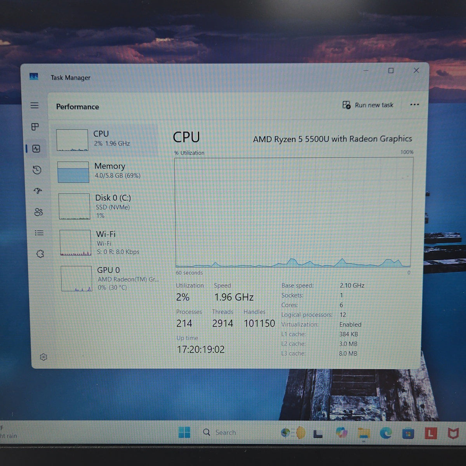Screen dimensions: 466x466
Task: Open the red L app on taskbar
Action: pos(430,433)
